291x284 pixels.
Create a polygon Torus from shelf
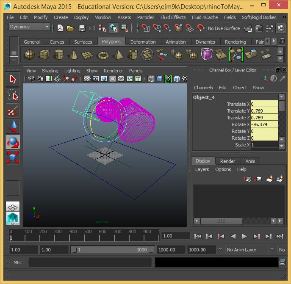(103, 55)
